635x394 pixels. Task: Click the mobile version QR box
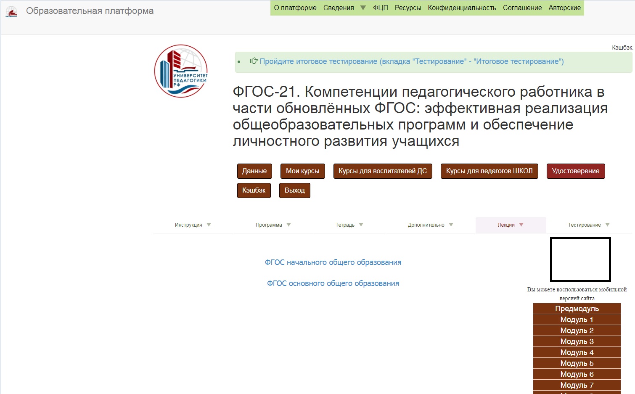[580, 259]
